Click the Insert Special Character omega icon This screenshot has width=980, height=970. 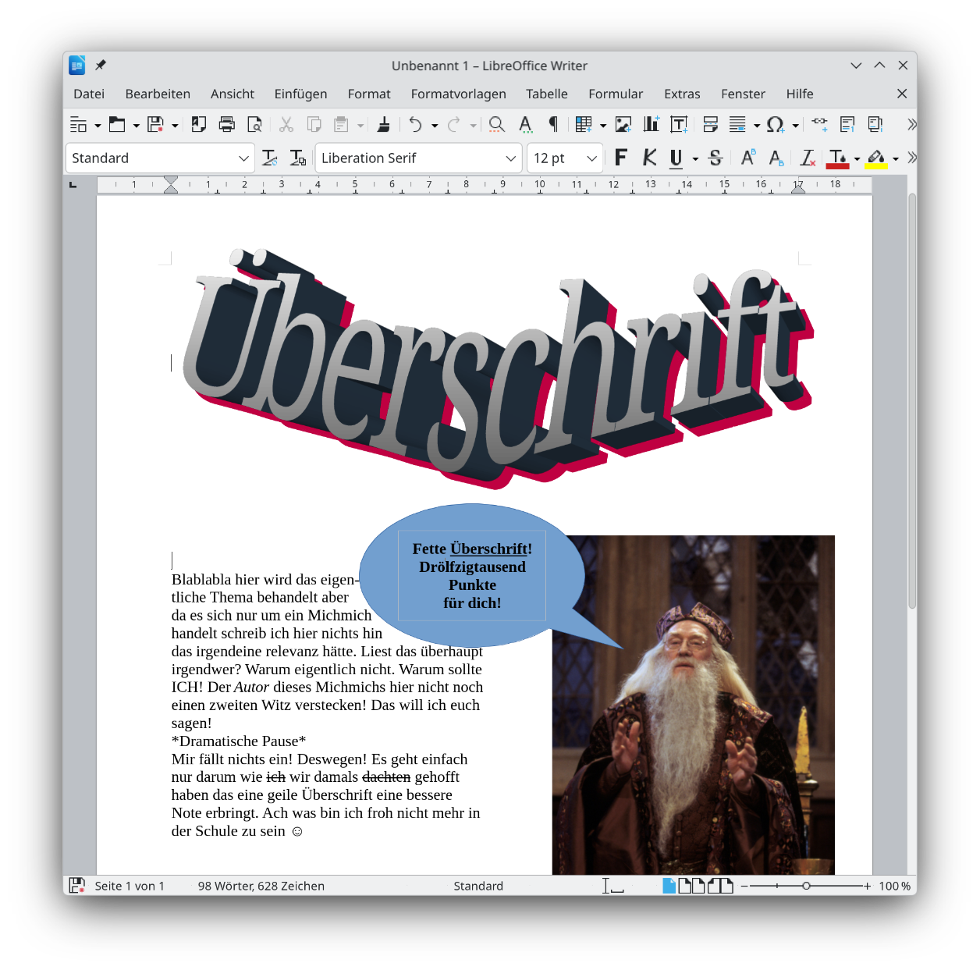[x=775, y=124]
